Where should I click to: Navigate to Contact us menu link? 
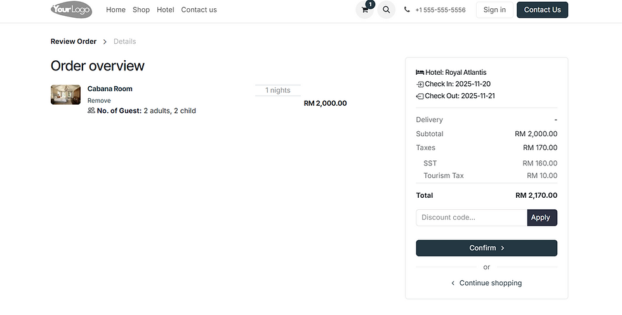199,10
